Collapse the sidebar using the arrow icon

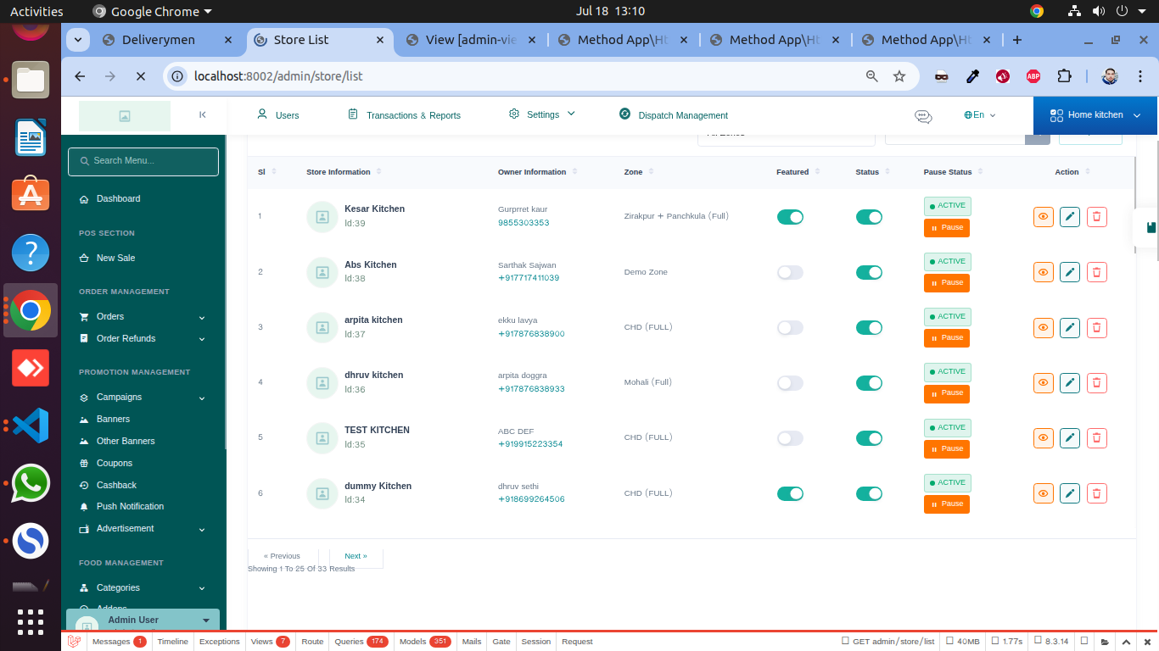(202, 115)
